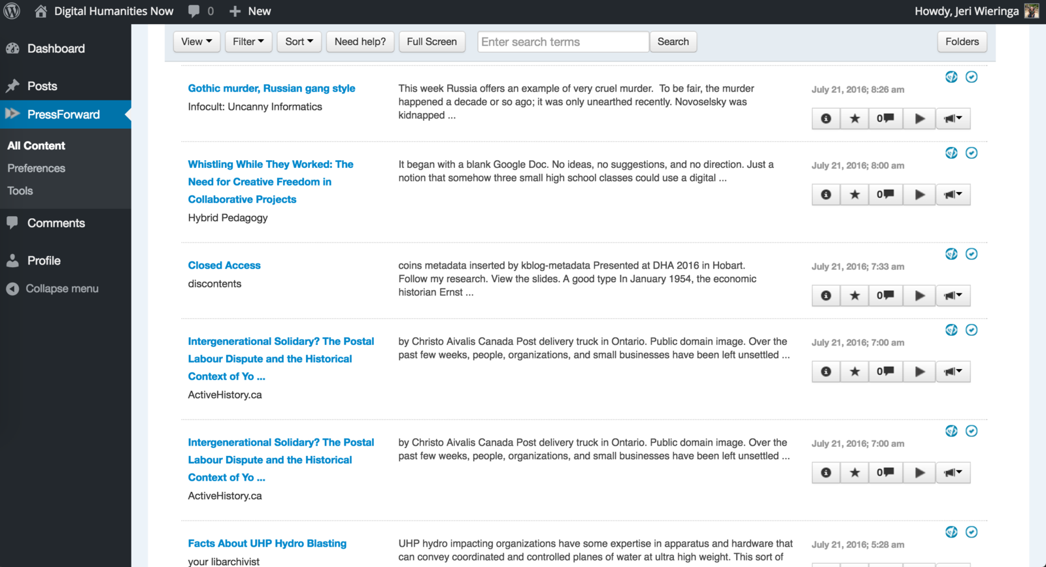
Task: Click globe icon above Closed Access date
Action: tap(951, 254)
